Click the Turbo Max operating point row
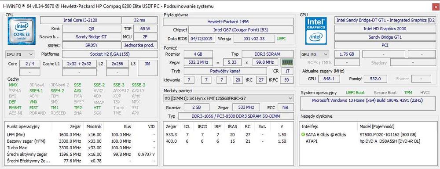 tap(81, 148)
